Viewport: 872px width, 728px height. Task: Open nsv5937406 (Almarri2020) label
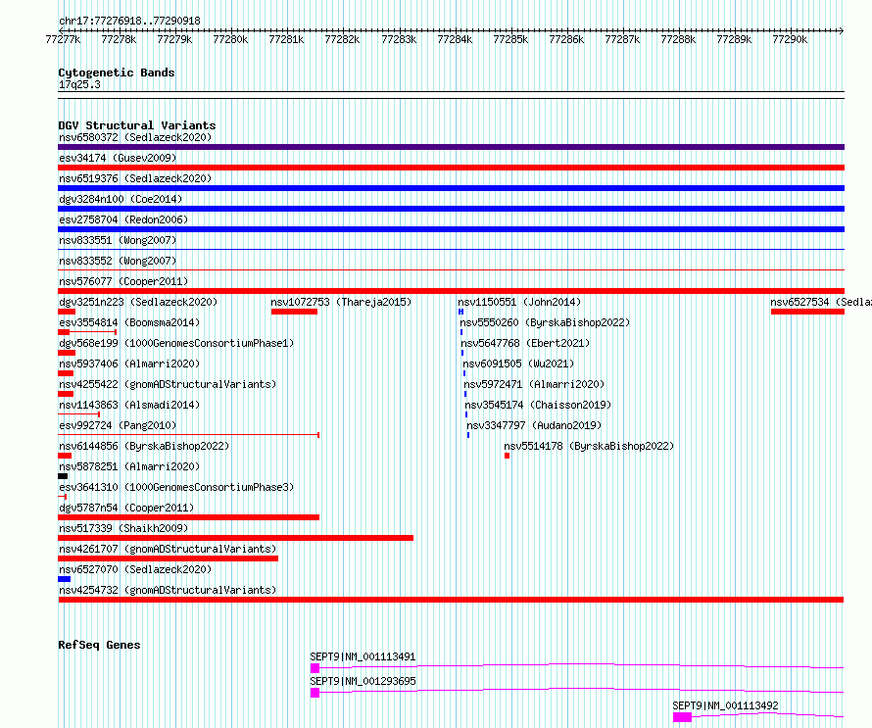point(129,364)
